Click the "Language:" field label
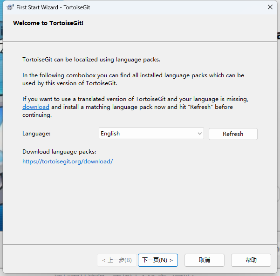Screen dimensions: 280x276 click(x=36, y=134)
